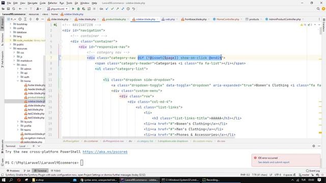Expand the public folder
Screen dimensions: 326x183
click(10, 44)
